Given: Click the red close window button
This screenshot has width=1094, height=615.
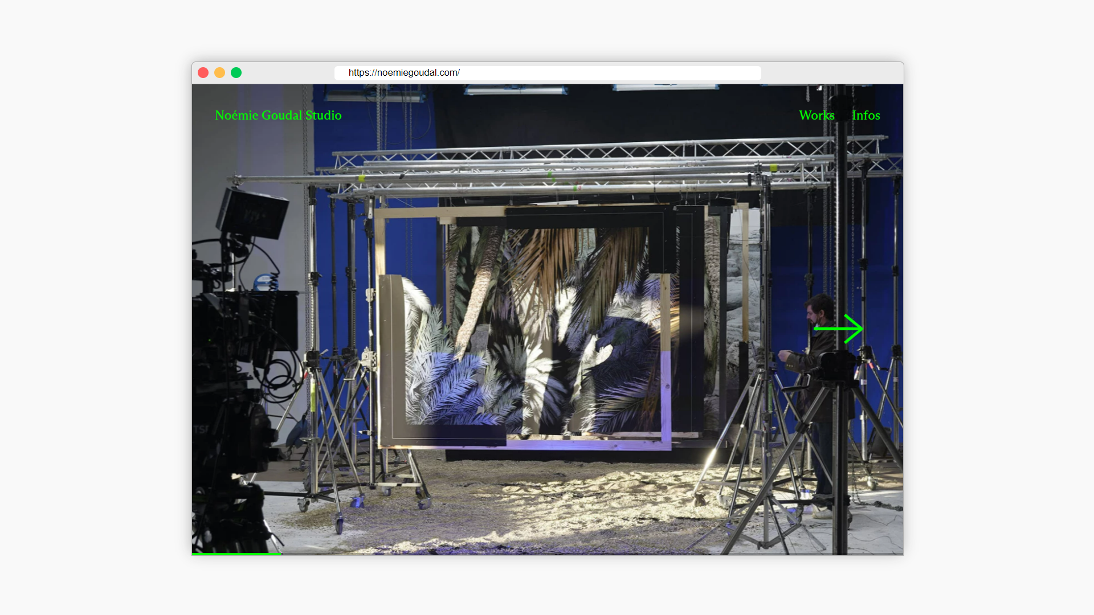Looking at the screenshot, I should pyautogui.click(x=203, y=72).
